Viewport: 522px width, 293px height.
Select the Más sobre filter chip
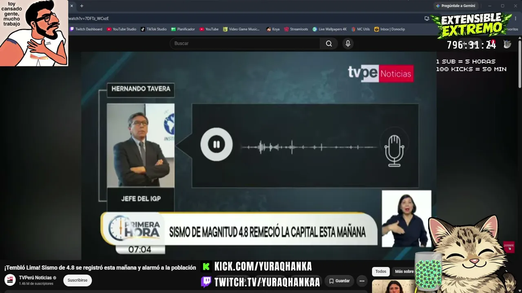click(404, 271)
